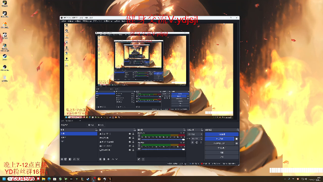Pop out the Audio Mixer dock
The height and width of the screenshot is (182, 323).
[184, 130]
